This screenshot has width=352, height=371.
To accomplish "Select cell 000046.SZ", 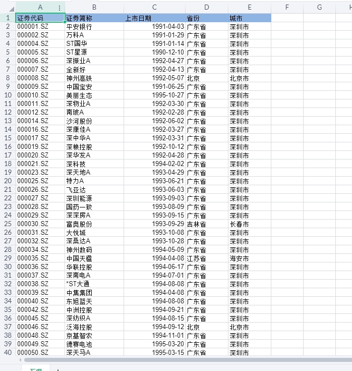I will pos(40,327).
